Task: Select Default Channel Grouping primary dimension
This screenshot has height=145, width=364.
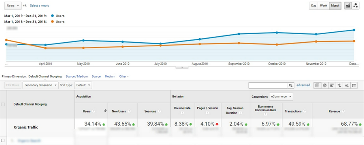Action: point(45,76)
